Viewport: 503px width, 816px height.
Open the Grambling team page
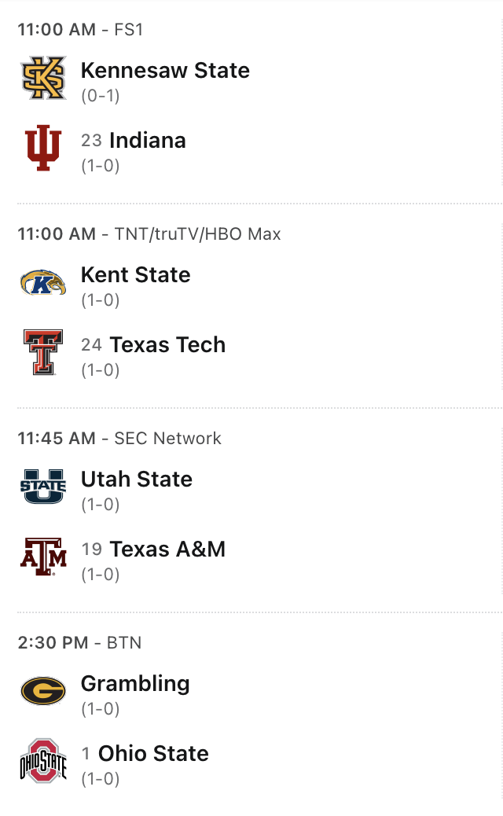[135, 684]
